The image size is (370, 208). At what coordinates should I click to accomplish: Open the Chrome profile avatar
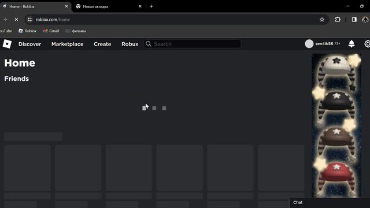(365, 20)
